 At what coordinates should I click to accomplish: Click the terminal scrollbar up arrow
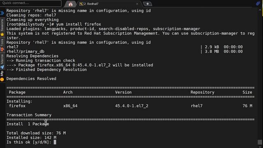tap(260, 10)
